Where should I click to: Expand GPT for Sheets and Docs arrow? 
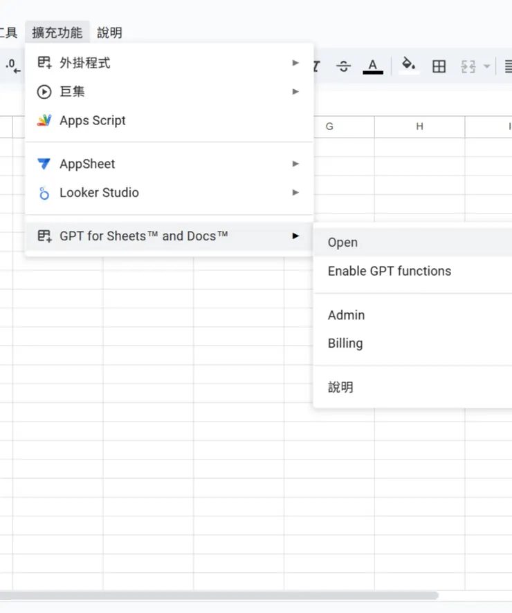pos(295,236)
